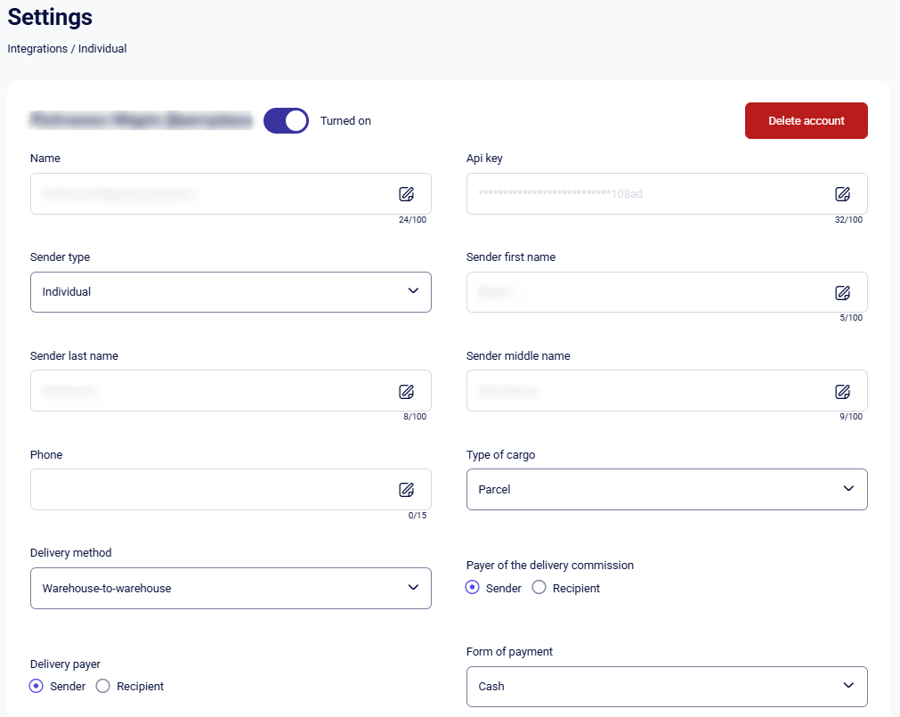This screenshot has width=900, height=717.
Task: Edit the Sender first name via pencil icon
Action: pyautogui.click(x=842, y=292)
